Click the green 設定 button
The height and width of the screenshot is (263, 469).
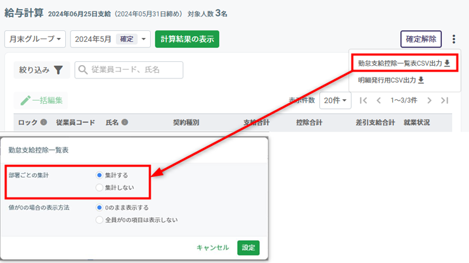248,248
